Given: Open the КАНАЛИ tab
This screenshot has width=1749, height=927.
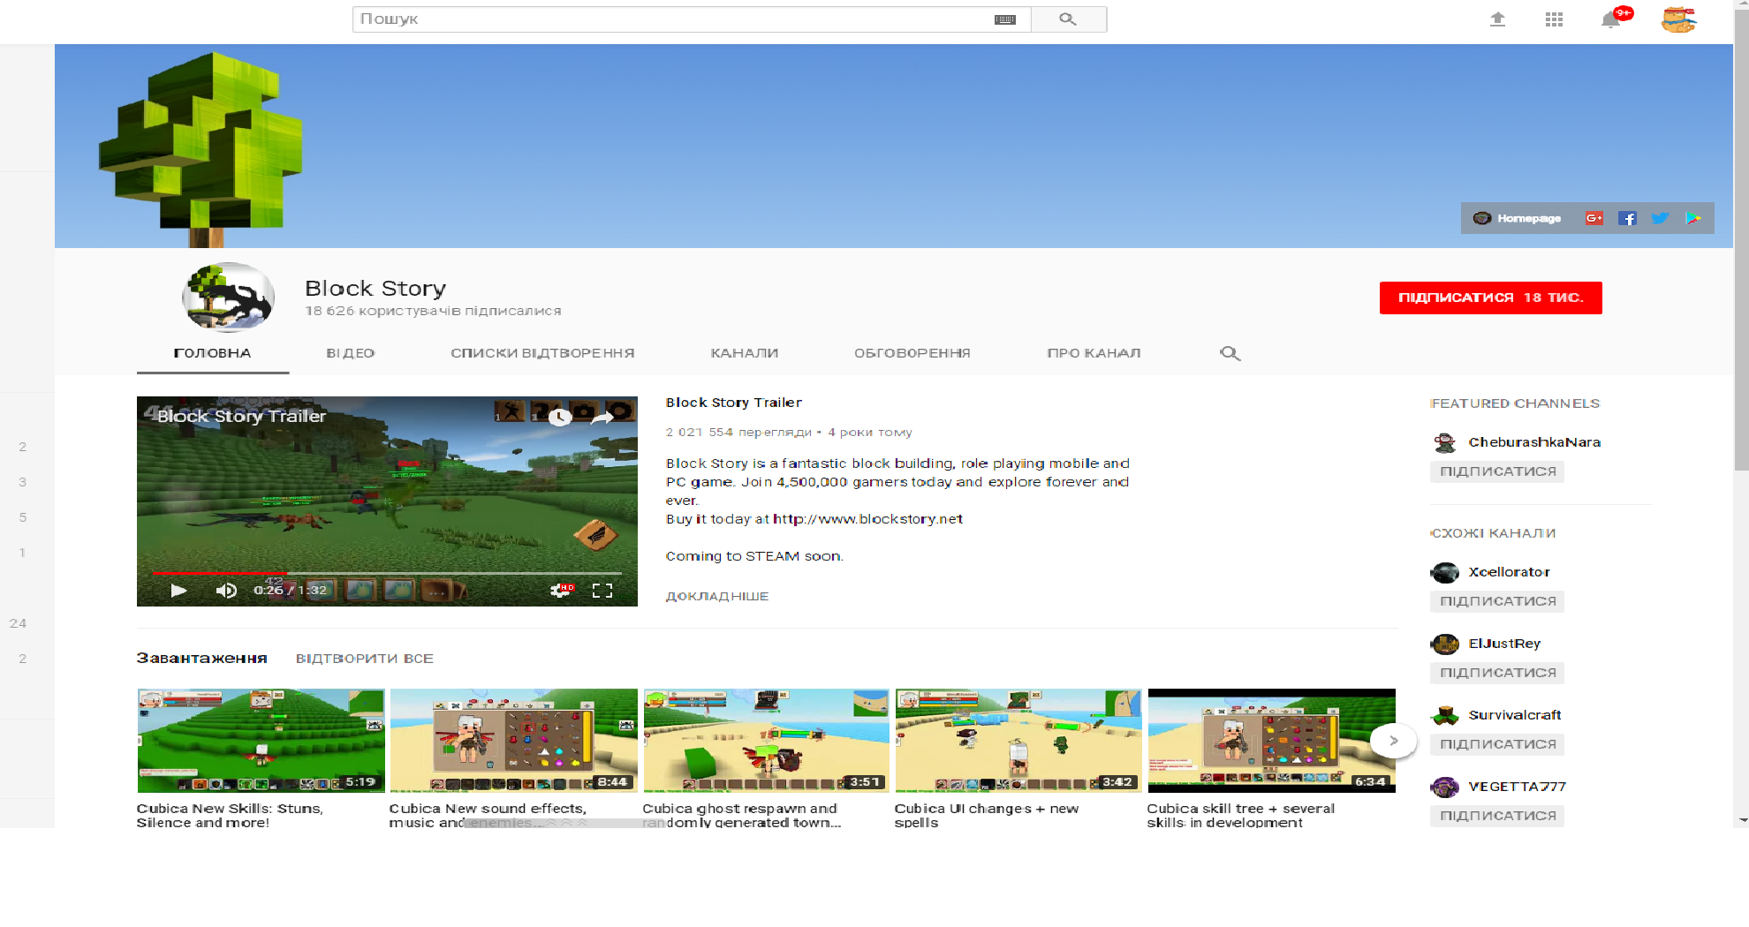Looking at the screenshot, I should point(745,353).
